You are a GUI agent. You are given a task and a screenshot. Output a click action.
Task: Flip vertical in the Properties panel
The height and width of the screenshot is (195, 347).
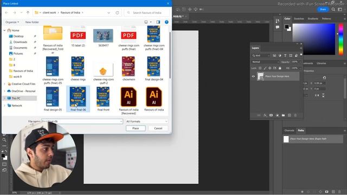(x=323, y=95)
